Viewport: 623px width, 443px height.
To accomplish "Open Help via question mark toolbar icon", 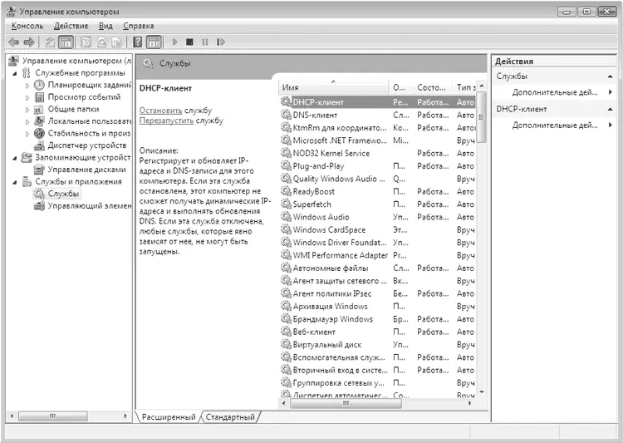I will click(x=138, y=42).
